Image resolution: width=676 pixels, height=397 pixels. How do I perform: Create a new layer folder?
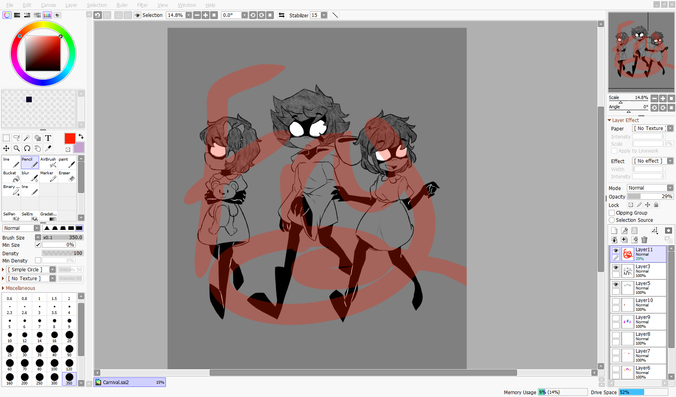tap(635, 231)
